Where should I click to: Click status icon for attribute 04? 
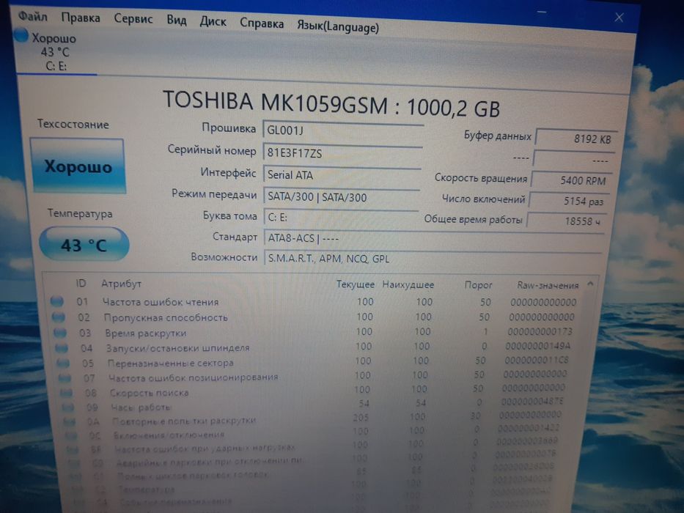coord(62,348)
